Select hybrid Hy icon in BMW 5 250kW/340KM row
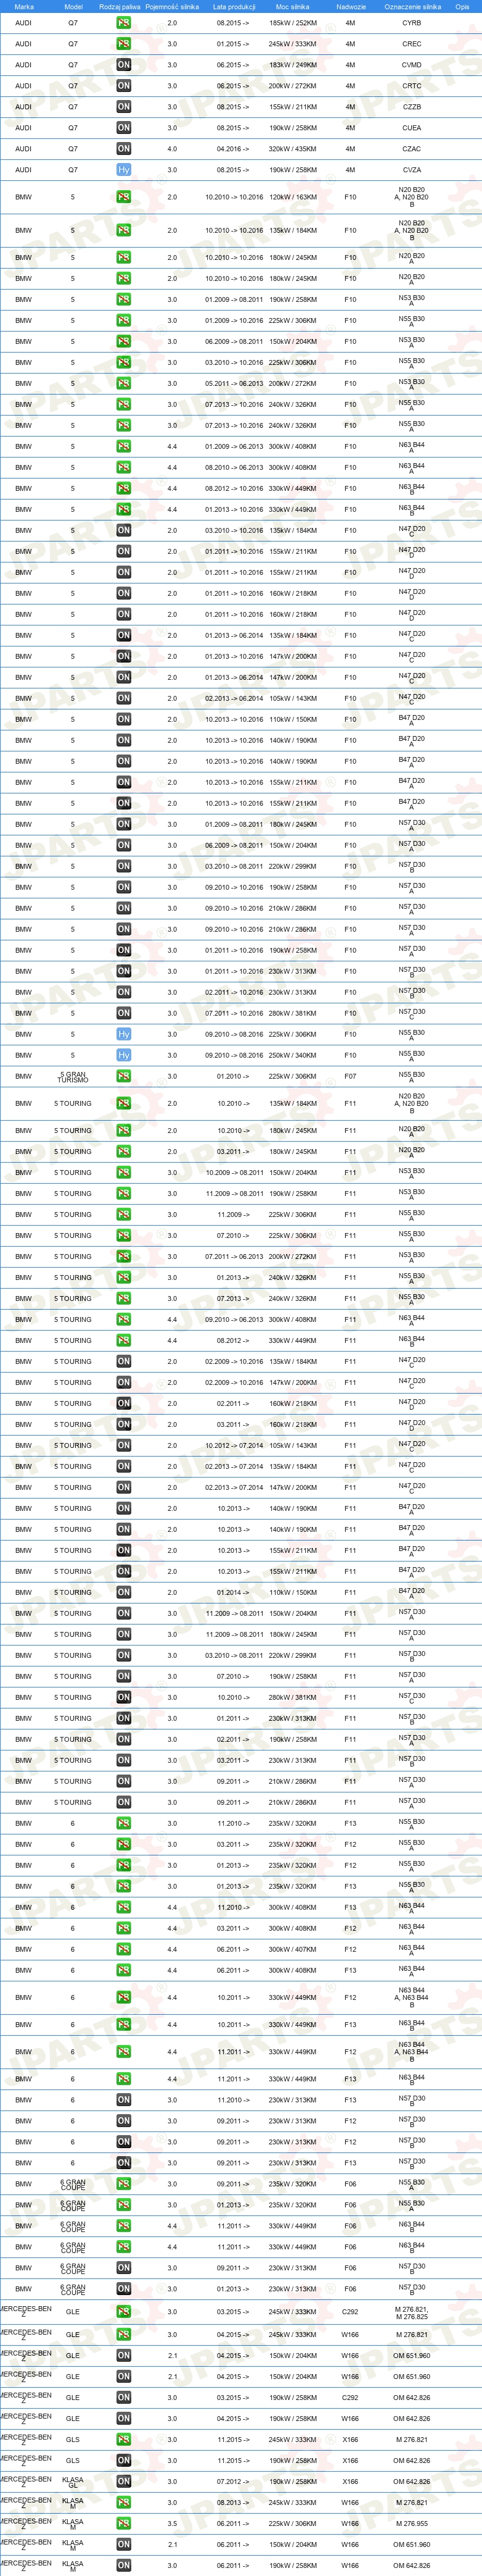The height and width of the screenshot is (2576, 482). pyautogui.click(x=124, y=1055)
